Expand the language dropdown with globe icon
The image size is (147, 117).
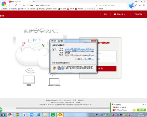click(x=119, y=14)
